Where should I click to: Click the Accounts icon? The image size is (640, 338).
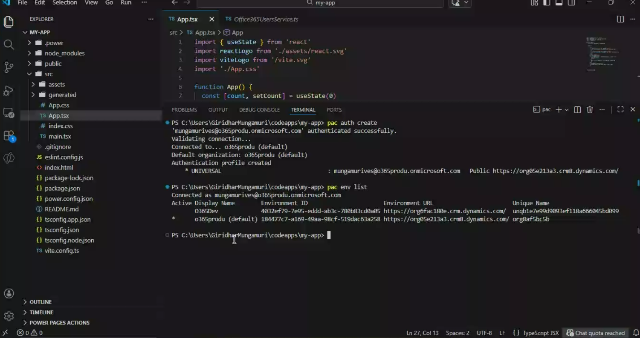click(x=9, y=294)
